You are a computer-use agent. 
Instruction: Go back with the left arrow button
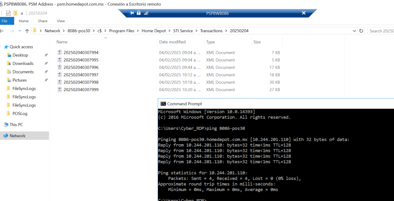[x=2, y=31]
